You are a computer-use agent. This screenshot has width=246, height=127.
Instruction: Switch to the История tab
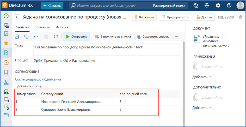tap(62, 27)
